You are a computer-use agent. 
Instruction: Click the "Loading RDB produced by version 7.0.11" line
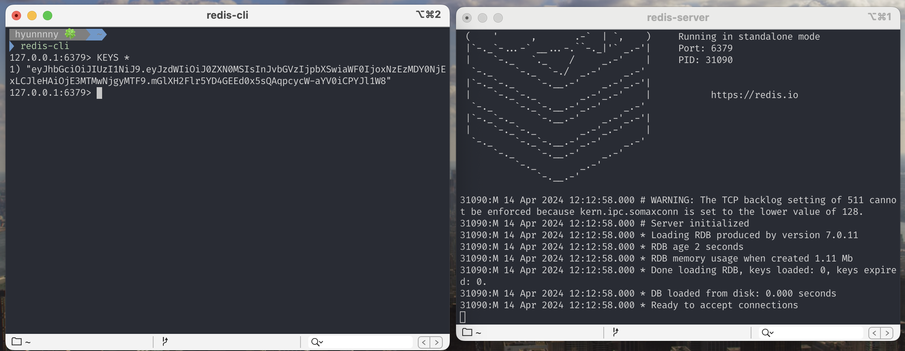click(659, 235)
